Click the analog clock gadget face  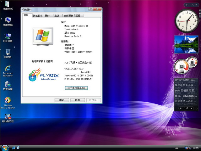click(x=187, y=20)
